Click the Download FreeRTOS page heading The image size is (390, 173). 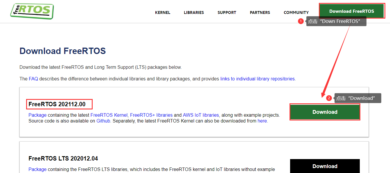coord(62,51)
